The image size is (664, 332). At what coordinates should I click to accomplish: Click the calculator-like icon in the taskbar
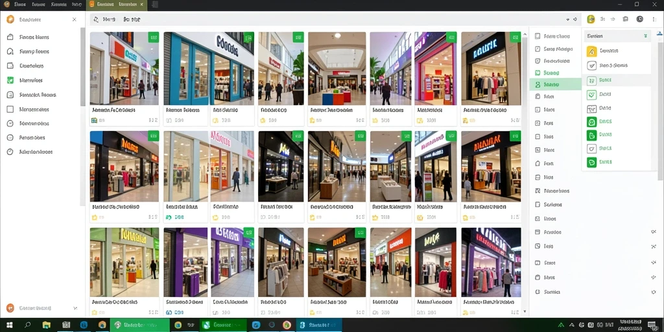click(65, 326)
